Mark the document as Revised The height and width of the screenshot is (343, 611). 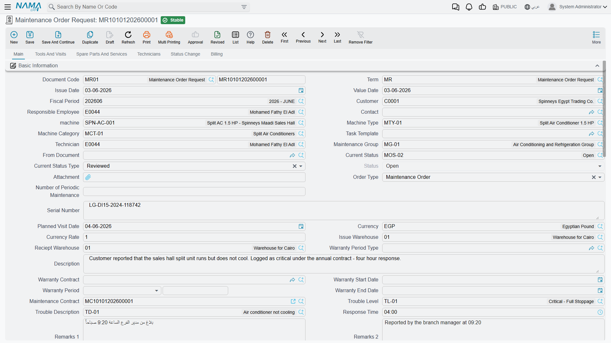[x=217, y=37]
